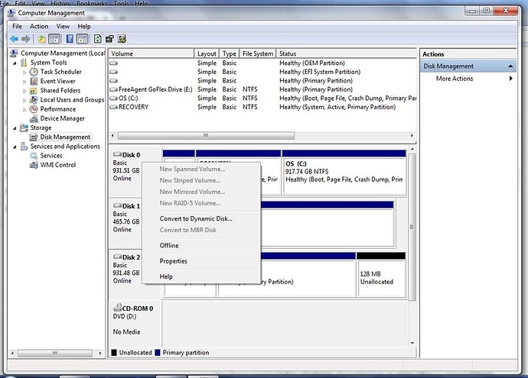The height and width of the screenshot is (378, 528).
Task: Click drive icon next to RECOVERY volume
Action: pyautogui.click(x=114, y=107)
